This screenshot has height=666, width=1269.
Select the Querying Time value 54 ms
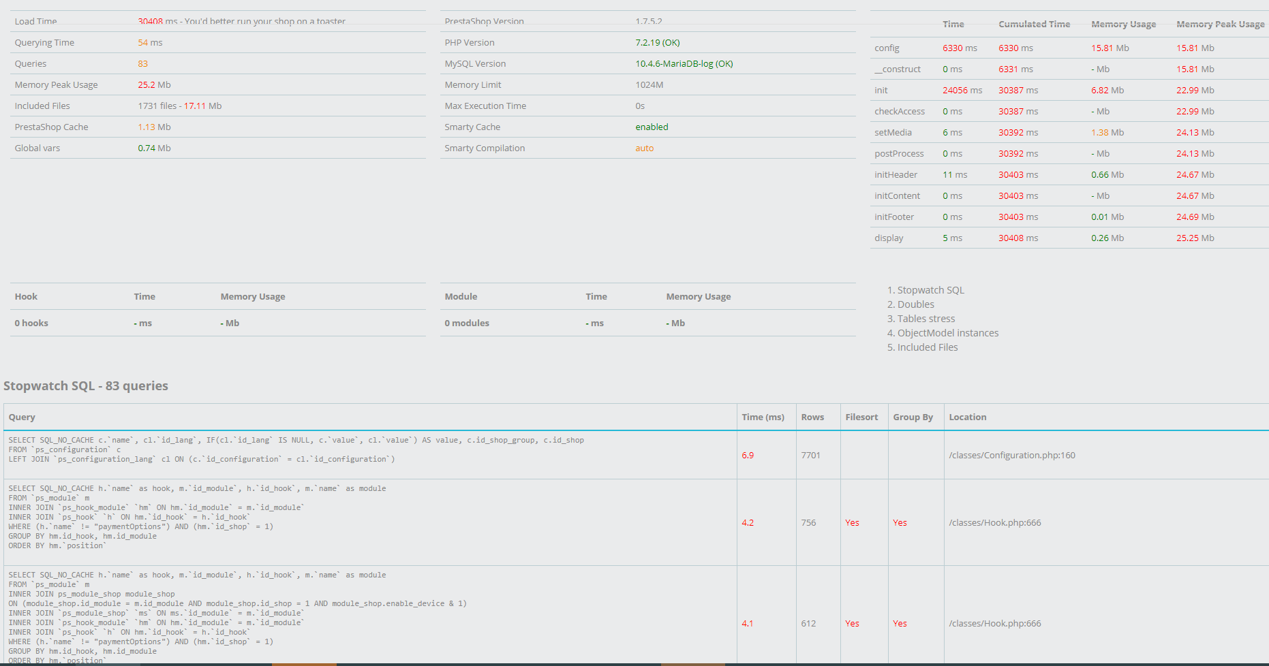[x=150, y=42]
